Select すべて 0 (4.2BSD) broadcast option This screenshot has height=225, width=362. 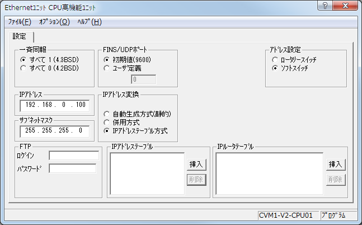tap(23, 68)
